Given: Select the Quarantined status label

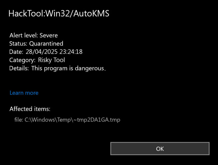Looking at the screenshot, I should [x=46, y=44].
